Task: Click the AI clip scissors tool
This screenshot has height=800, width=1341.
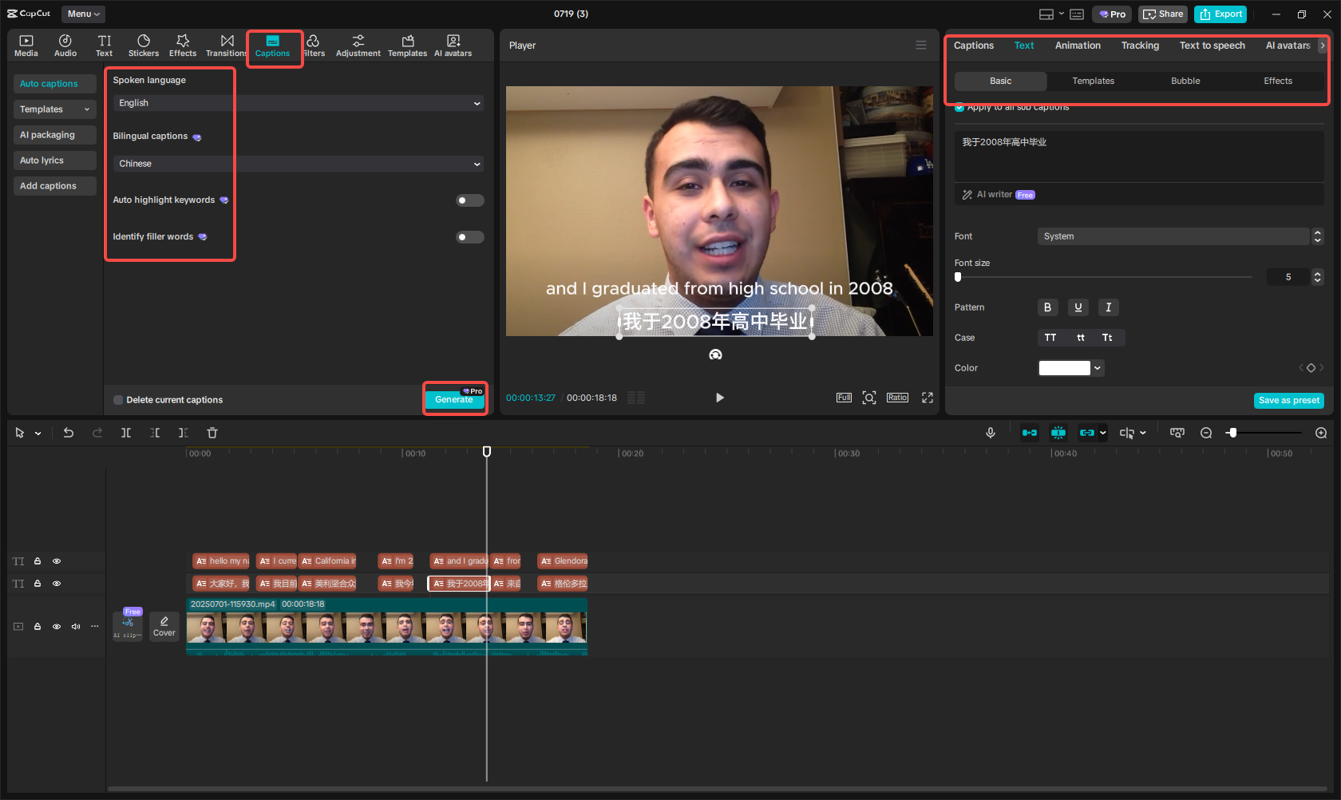Action: coord(128,624)
